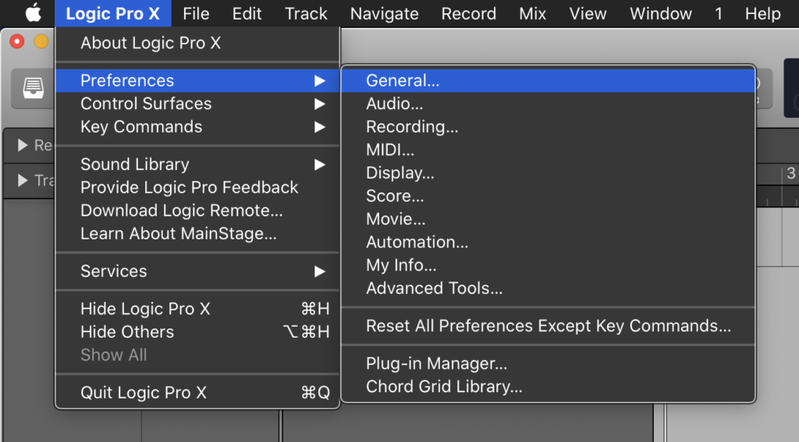Click the Library inbox toolbar icon
Image resolution: width=799 pixels, height=442 pixels.
(x=33, y=87)
